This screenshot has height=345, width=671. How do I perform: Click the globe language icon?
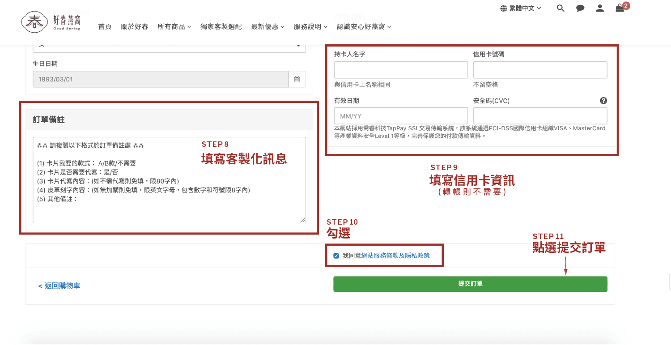502,8
